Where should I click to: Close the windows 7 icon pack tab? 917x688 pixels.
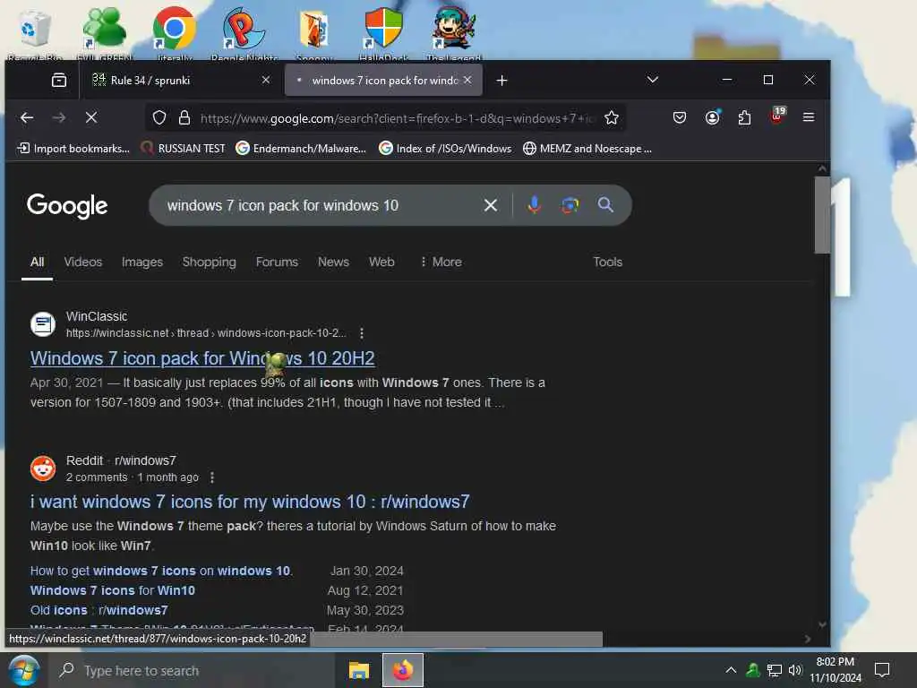[467, 80]
